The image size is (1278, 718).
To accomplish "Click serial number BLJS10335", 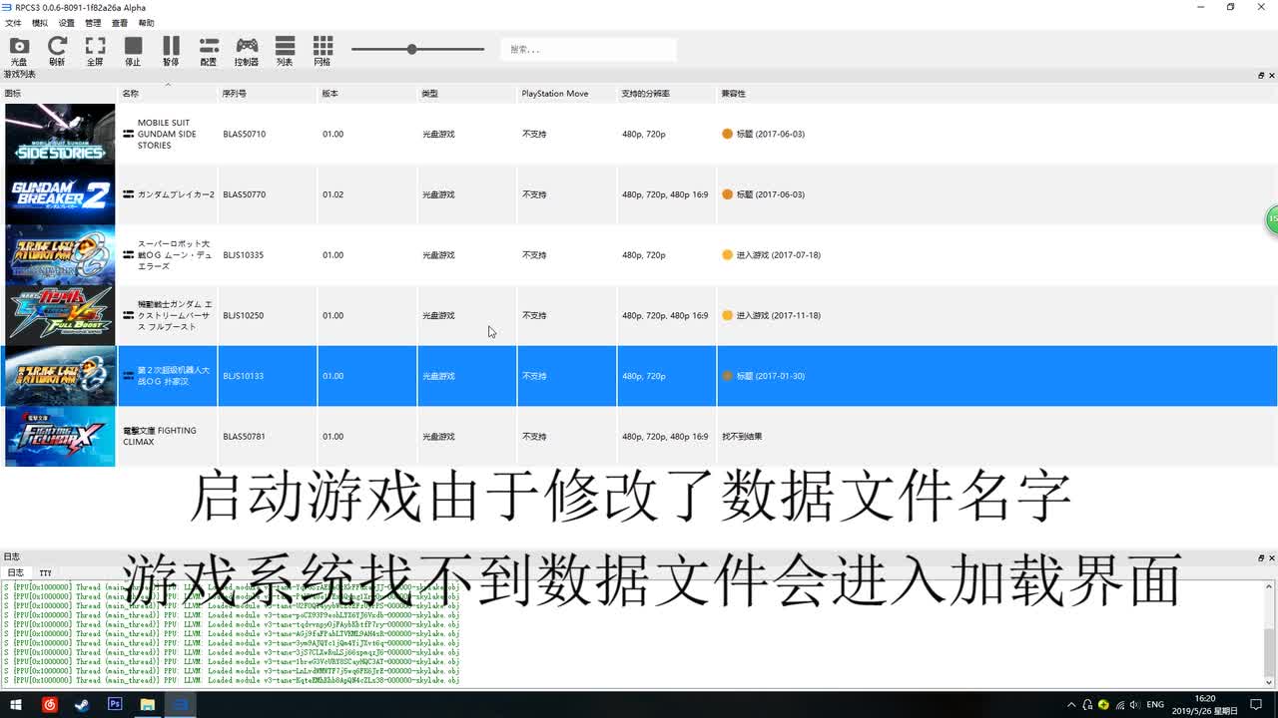I will (x=244, y=255).
